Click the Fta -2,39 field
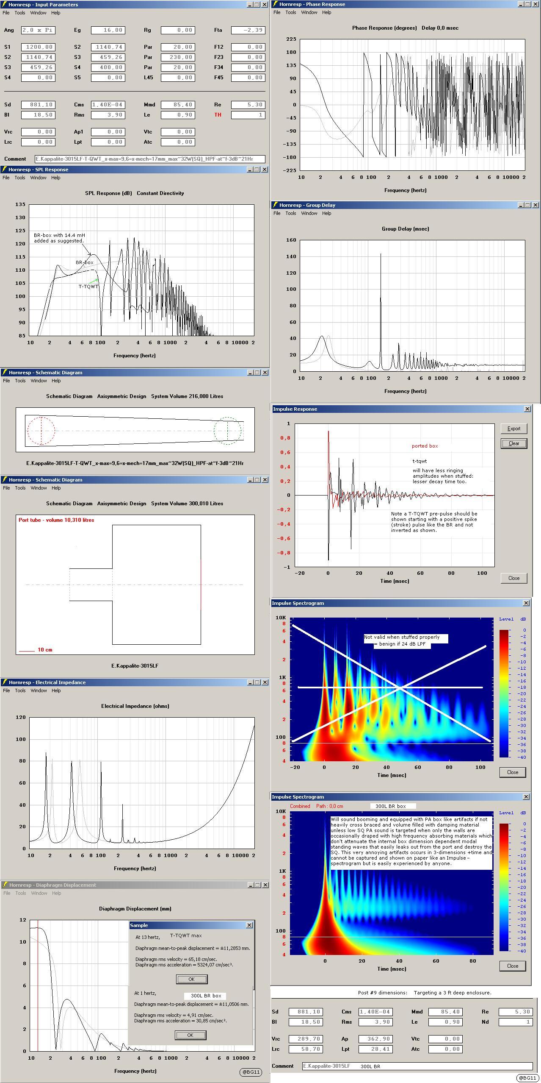 coord(248,30)
